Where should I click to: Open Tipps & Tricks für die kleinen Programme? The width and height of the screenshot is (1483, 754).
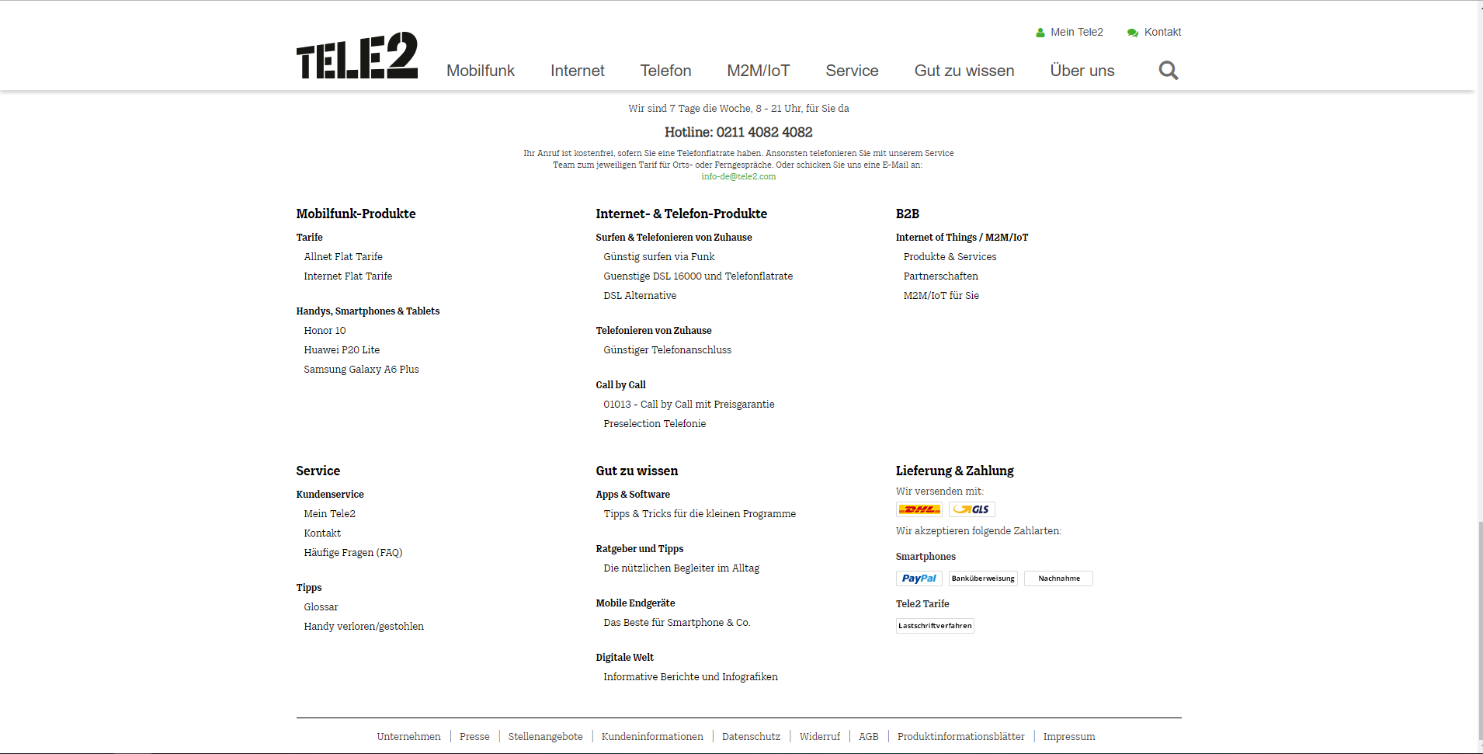(x=700, y=514)
